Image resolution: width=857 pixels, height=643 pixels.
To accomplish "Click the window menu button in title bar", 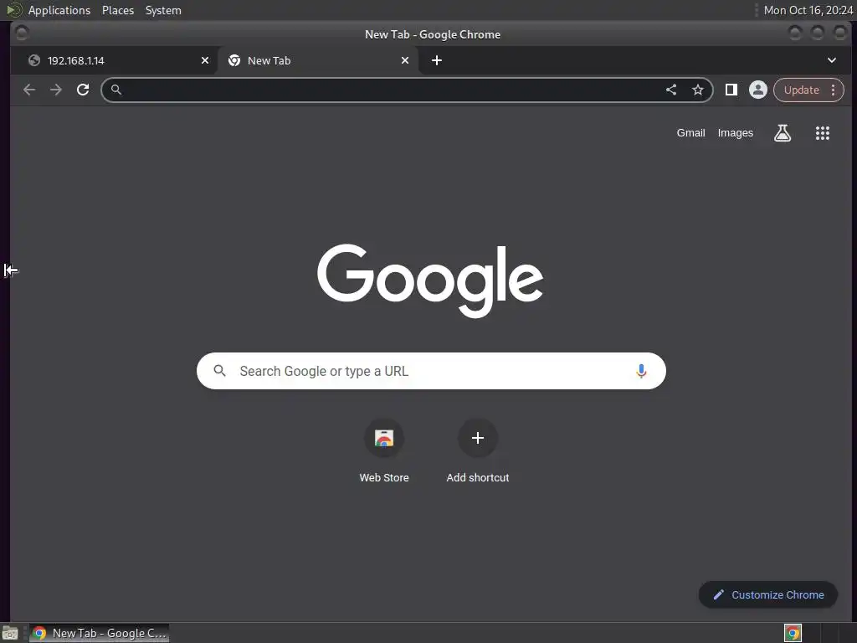I will pos(22,33).
